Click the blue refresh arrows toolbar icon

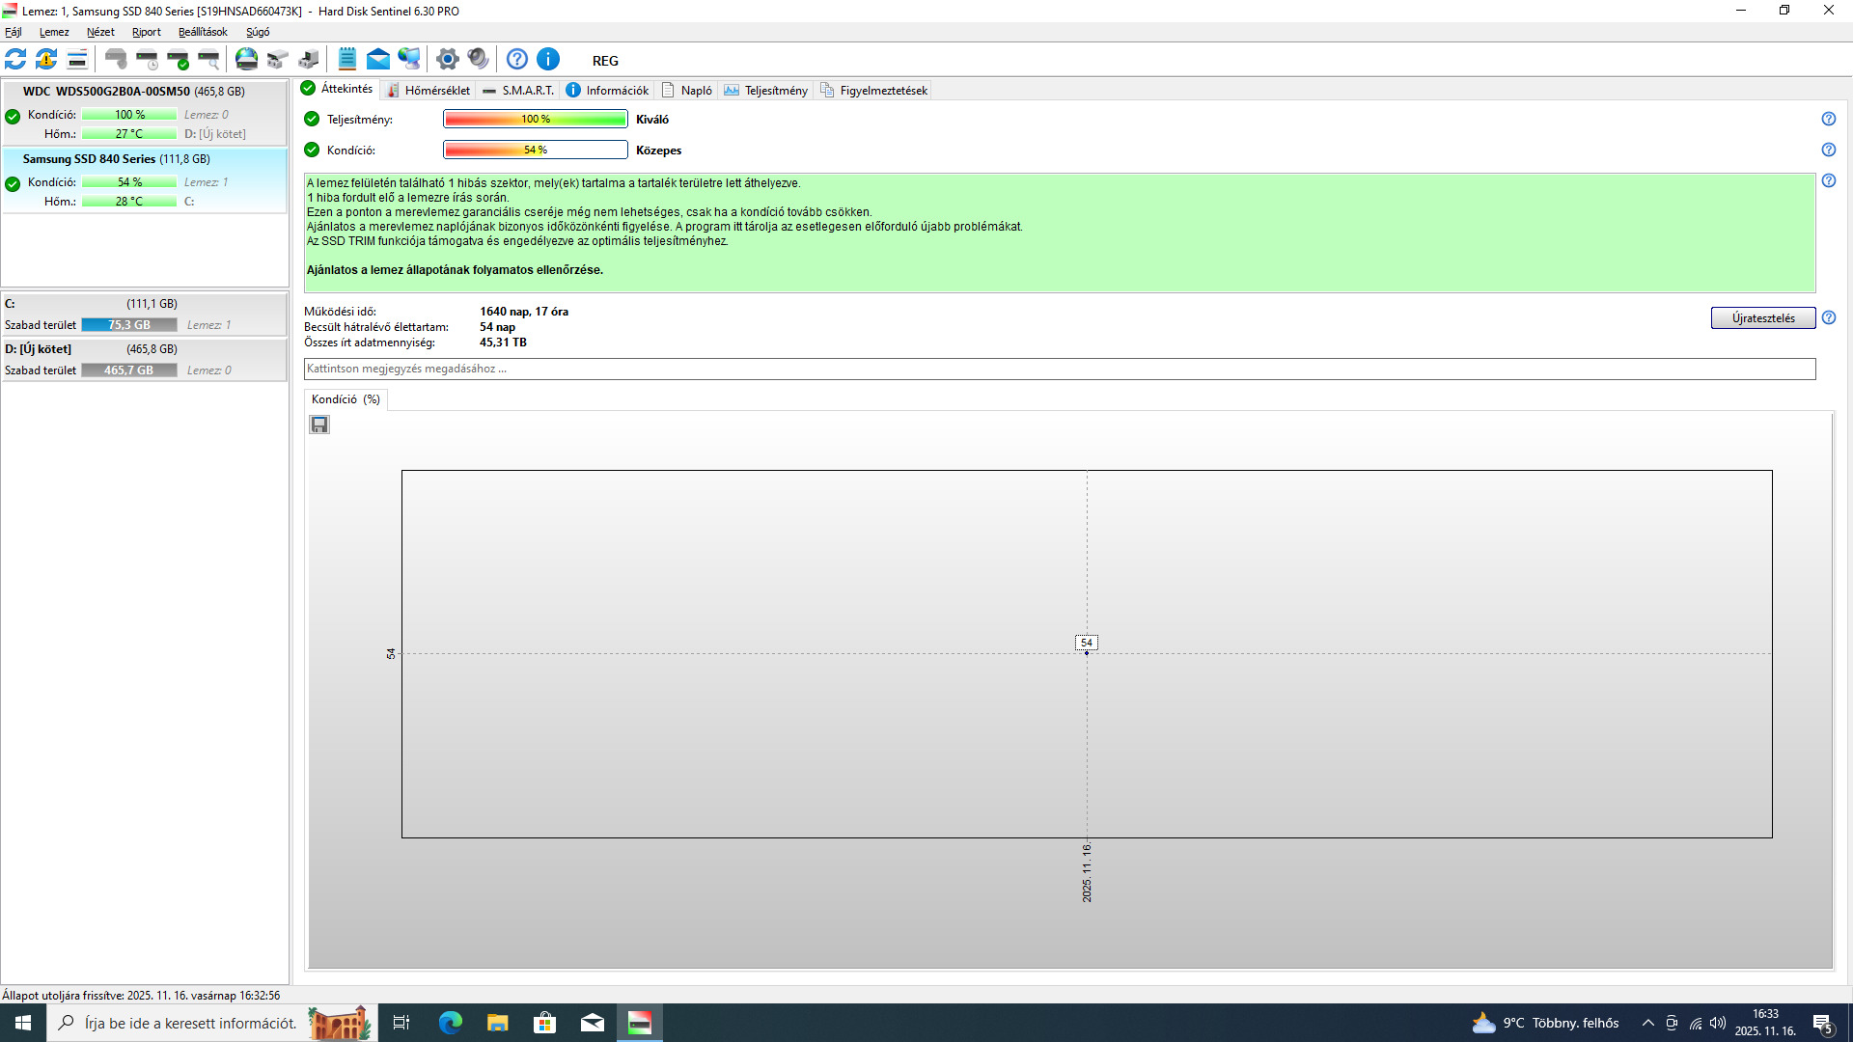click(15, 60)
